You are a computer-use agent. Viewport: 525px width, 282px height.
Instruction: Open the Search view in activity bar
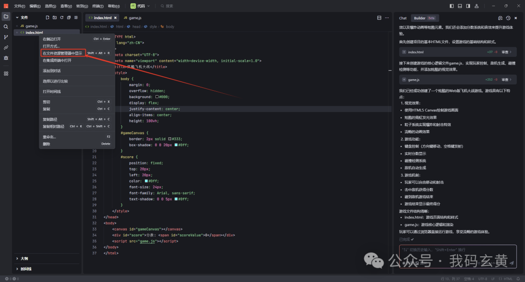coord(6,27)
